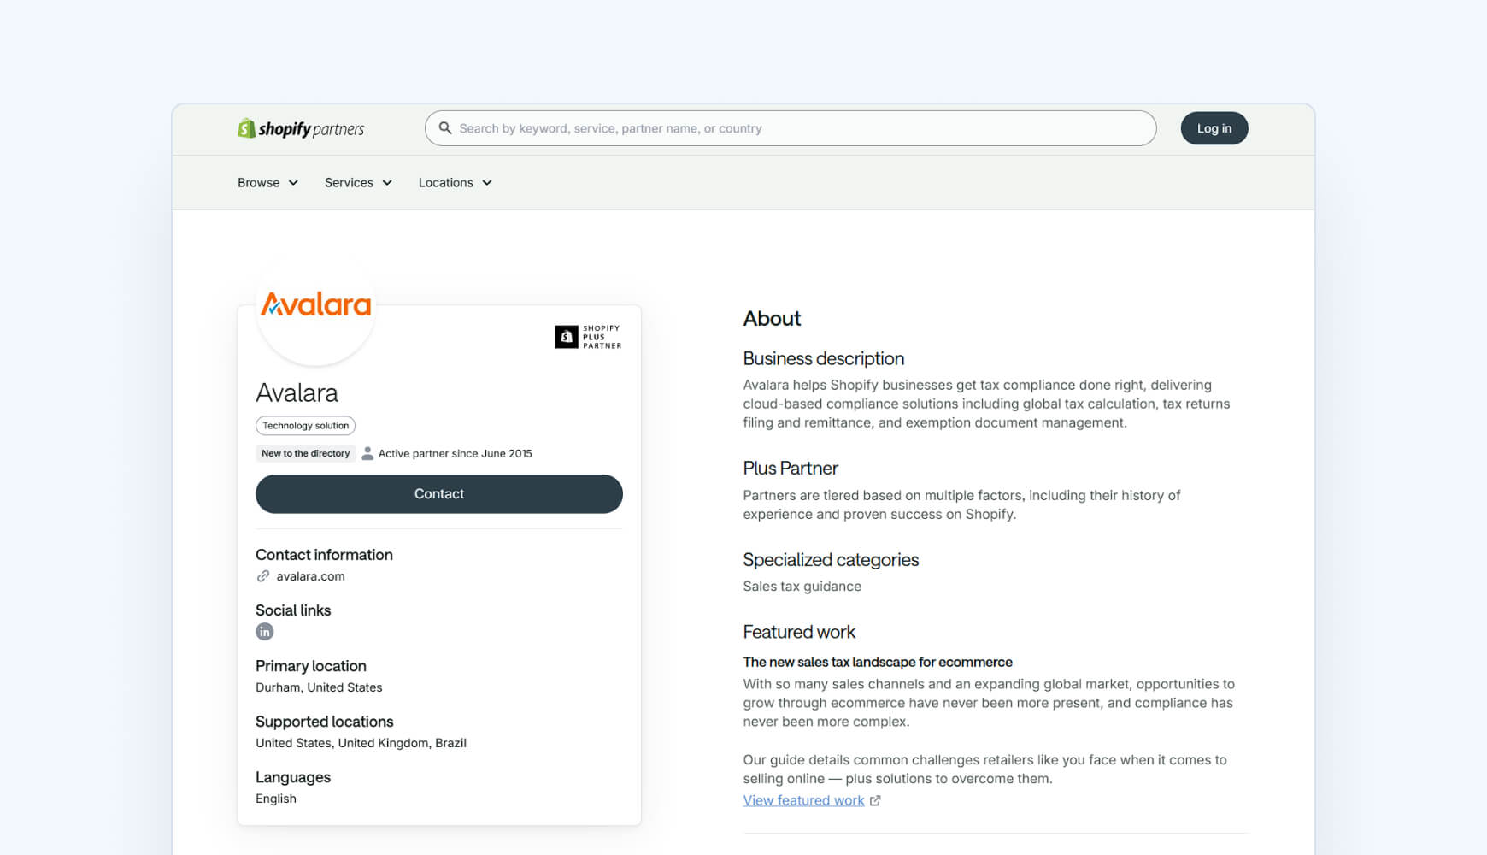Click the Active partner since June 2015 text

click(456, 454)
